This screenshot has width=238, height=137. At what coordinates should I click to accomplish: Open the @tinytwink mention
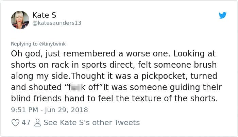pyautogui.click(x=52, y=44)
